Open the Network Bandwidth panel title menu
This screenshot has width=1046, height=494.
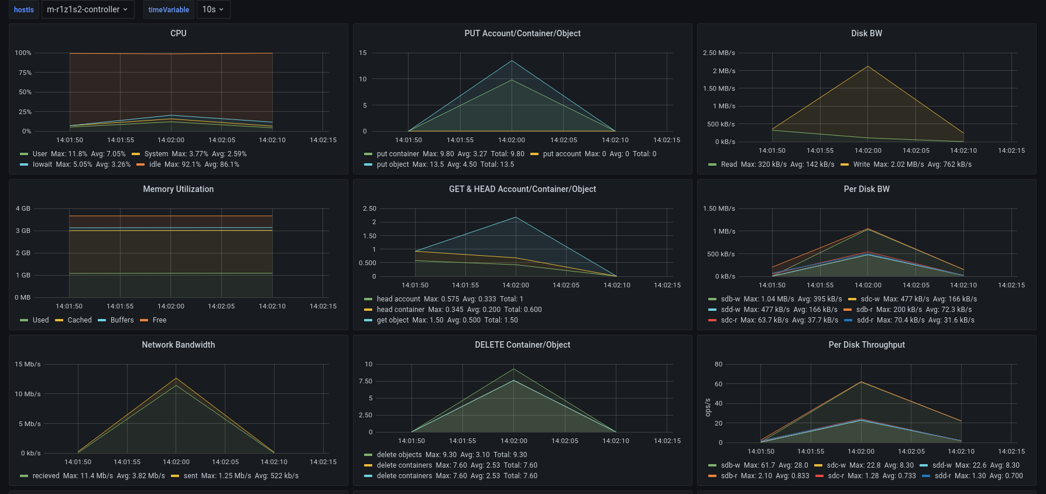pyautogui.click(x=179, y=345)
